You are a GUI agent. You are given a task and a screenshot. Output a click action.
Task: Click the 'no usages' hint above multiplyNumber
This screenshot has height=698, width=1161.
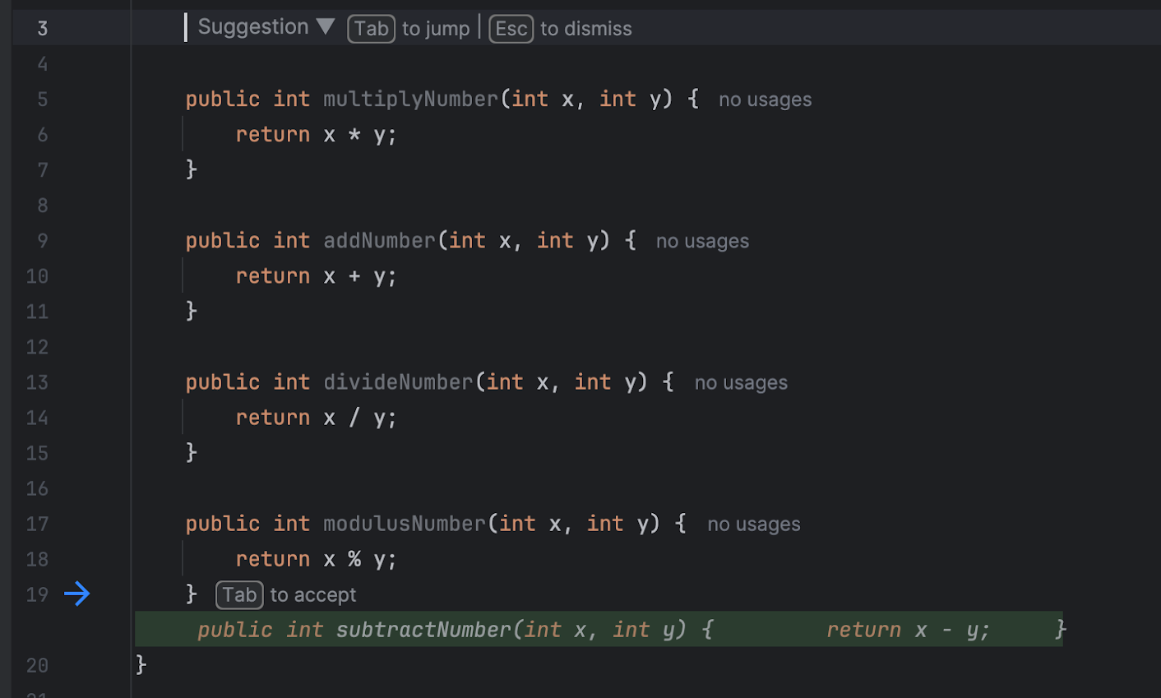click(765, 99)
